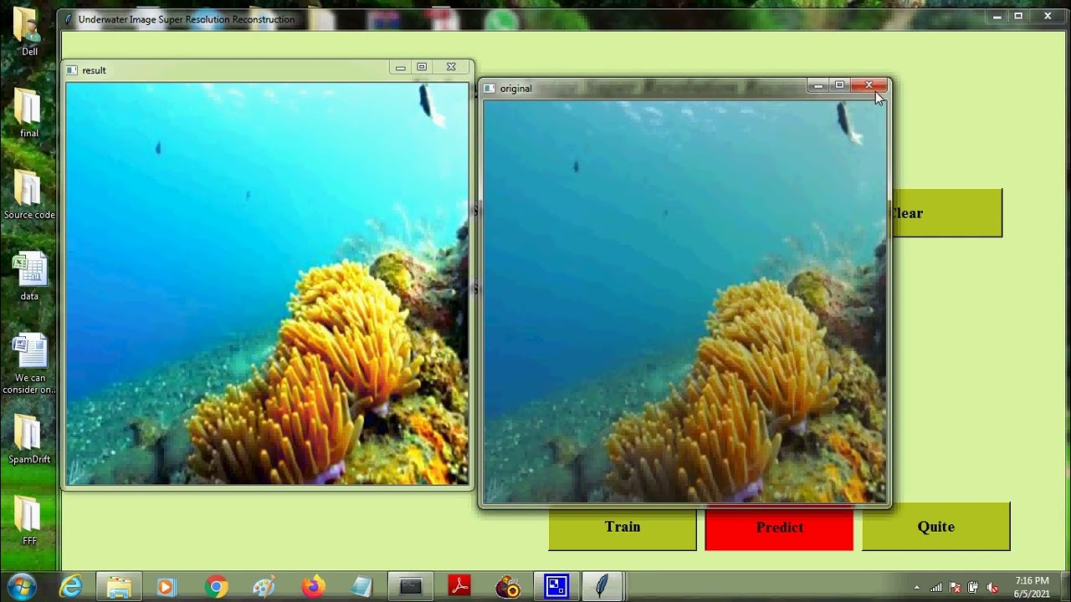Open the notepad-style taskbar icon
The width and height of the screenshot is (1071, 602).
(x=361, y=587)
